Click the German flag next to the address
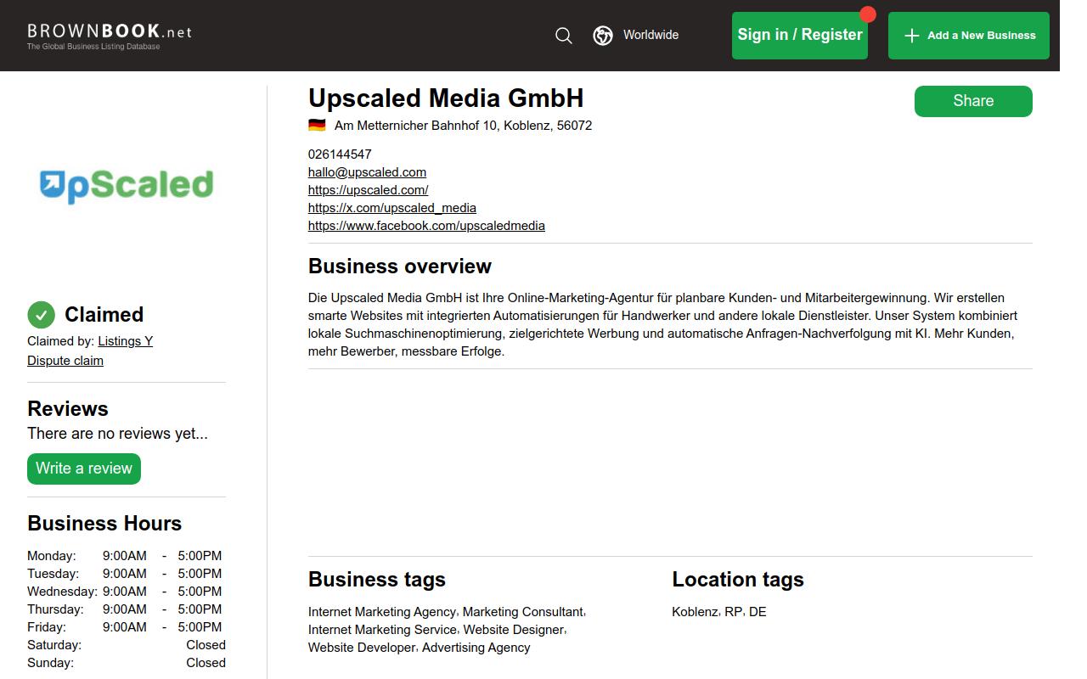Image resolution: width=1087 pixels, height=679 pixels. coord(316,125)
